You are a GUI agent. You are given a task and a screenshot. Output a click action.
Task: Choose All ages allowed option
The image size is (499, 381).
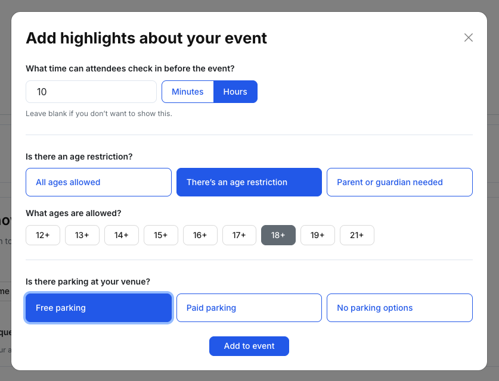coord(98,182)
